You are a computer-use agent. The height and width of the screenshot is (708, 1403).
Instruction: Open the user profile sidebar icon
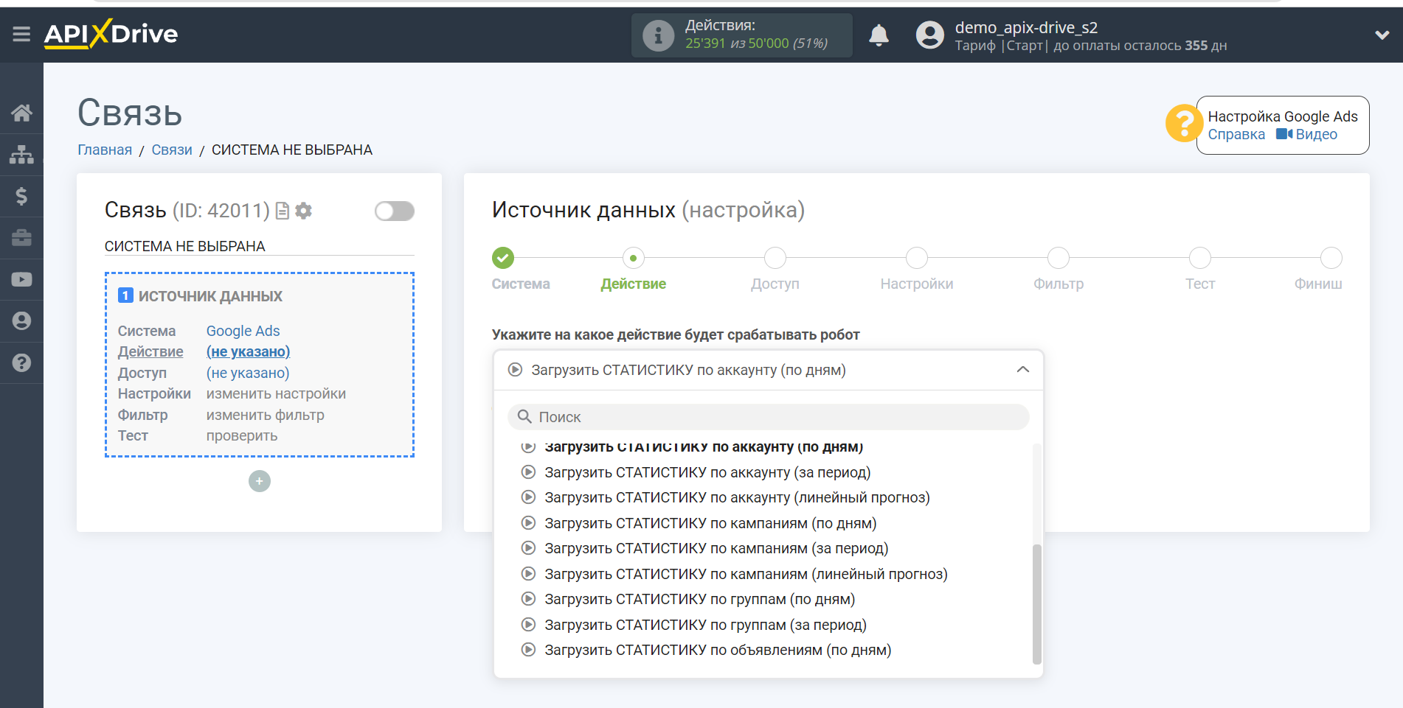pyautogui.click(x=21, y=321)
